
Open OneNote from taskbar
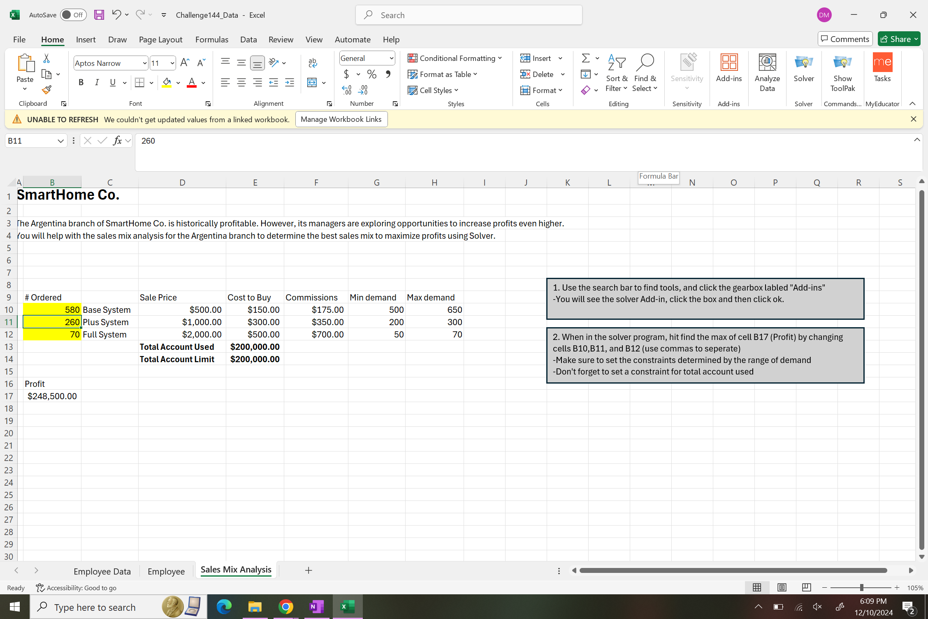click(316, 607)
